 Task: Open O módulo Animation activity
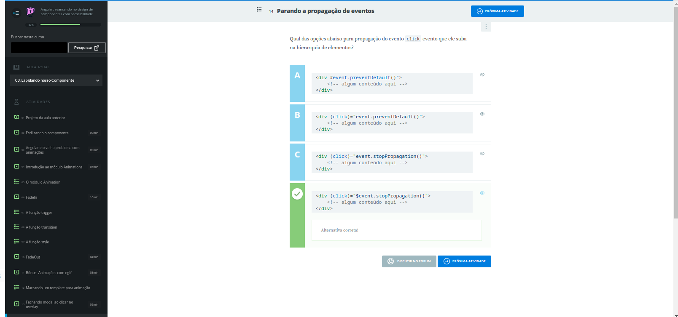43,182
